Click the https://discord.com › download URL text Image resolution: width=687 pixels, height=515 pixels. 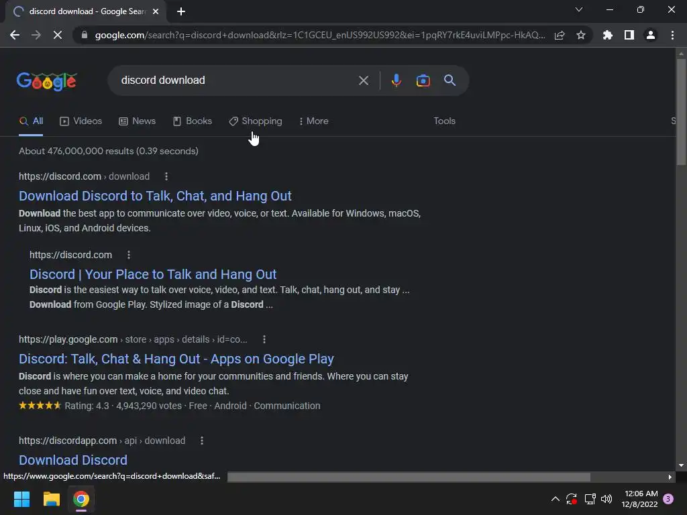tap(84, 176)
